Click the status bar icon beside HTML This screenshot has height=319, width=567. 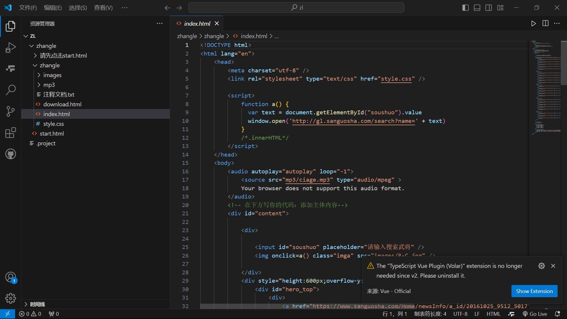click(x=511, y=314)
